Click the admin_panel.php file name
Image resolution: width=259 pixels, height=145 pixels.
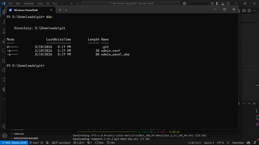click(115, 54)
